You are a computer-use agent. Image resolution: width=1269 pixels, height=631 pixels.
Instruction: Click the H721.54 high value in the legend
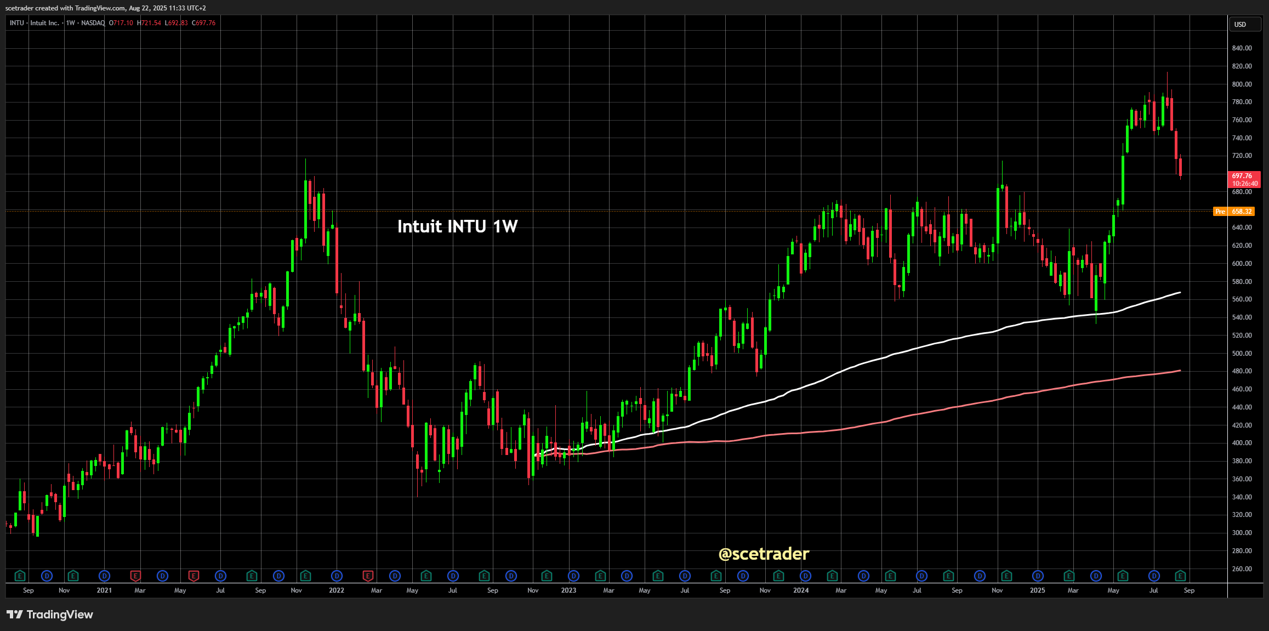point(149,23)
